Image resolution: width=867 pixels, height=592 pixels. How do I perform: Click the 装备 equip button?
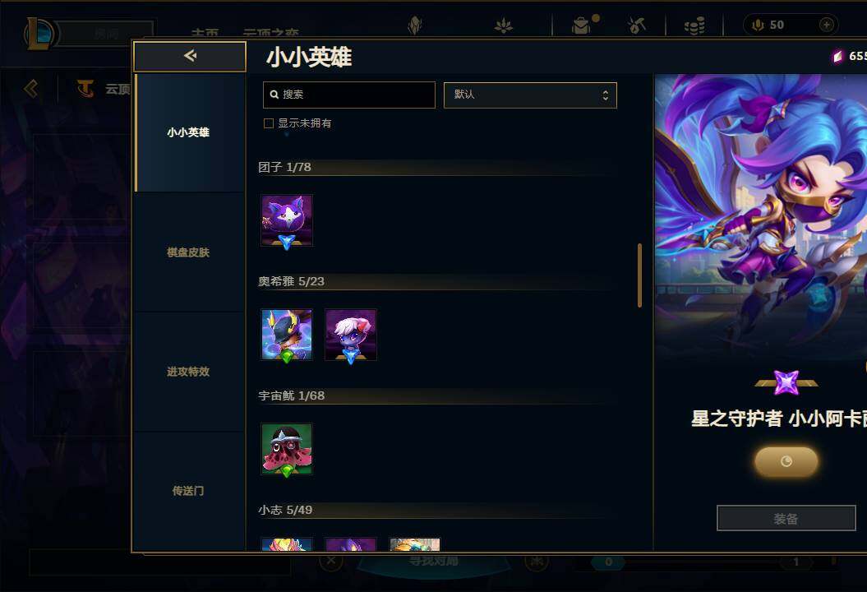(786, 519)
